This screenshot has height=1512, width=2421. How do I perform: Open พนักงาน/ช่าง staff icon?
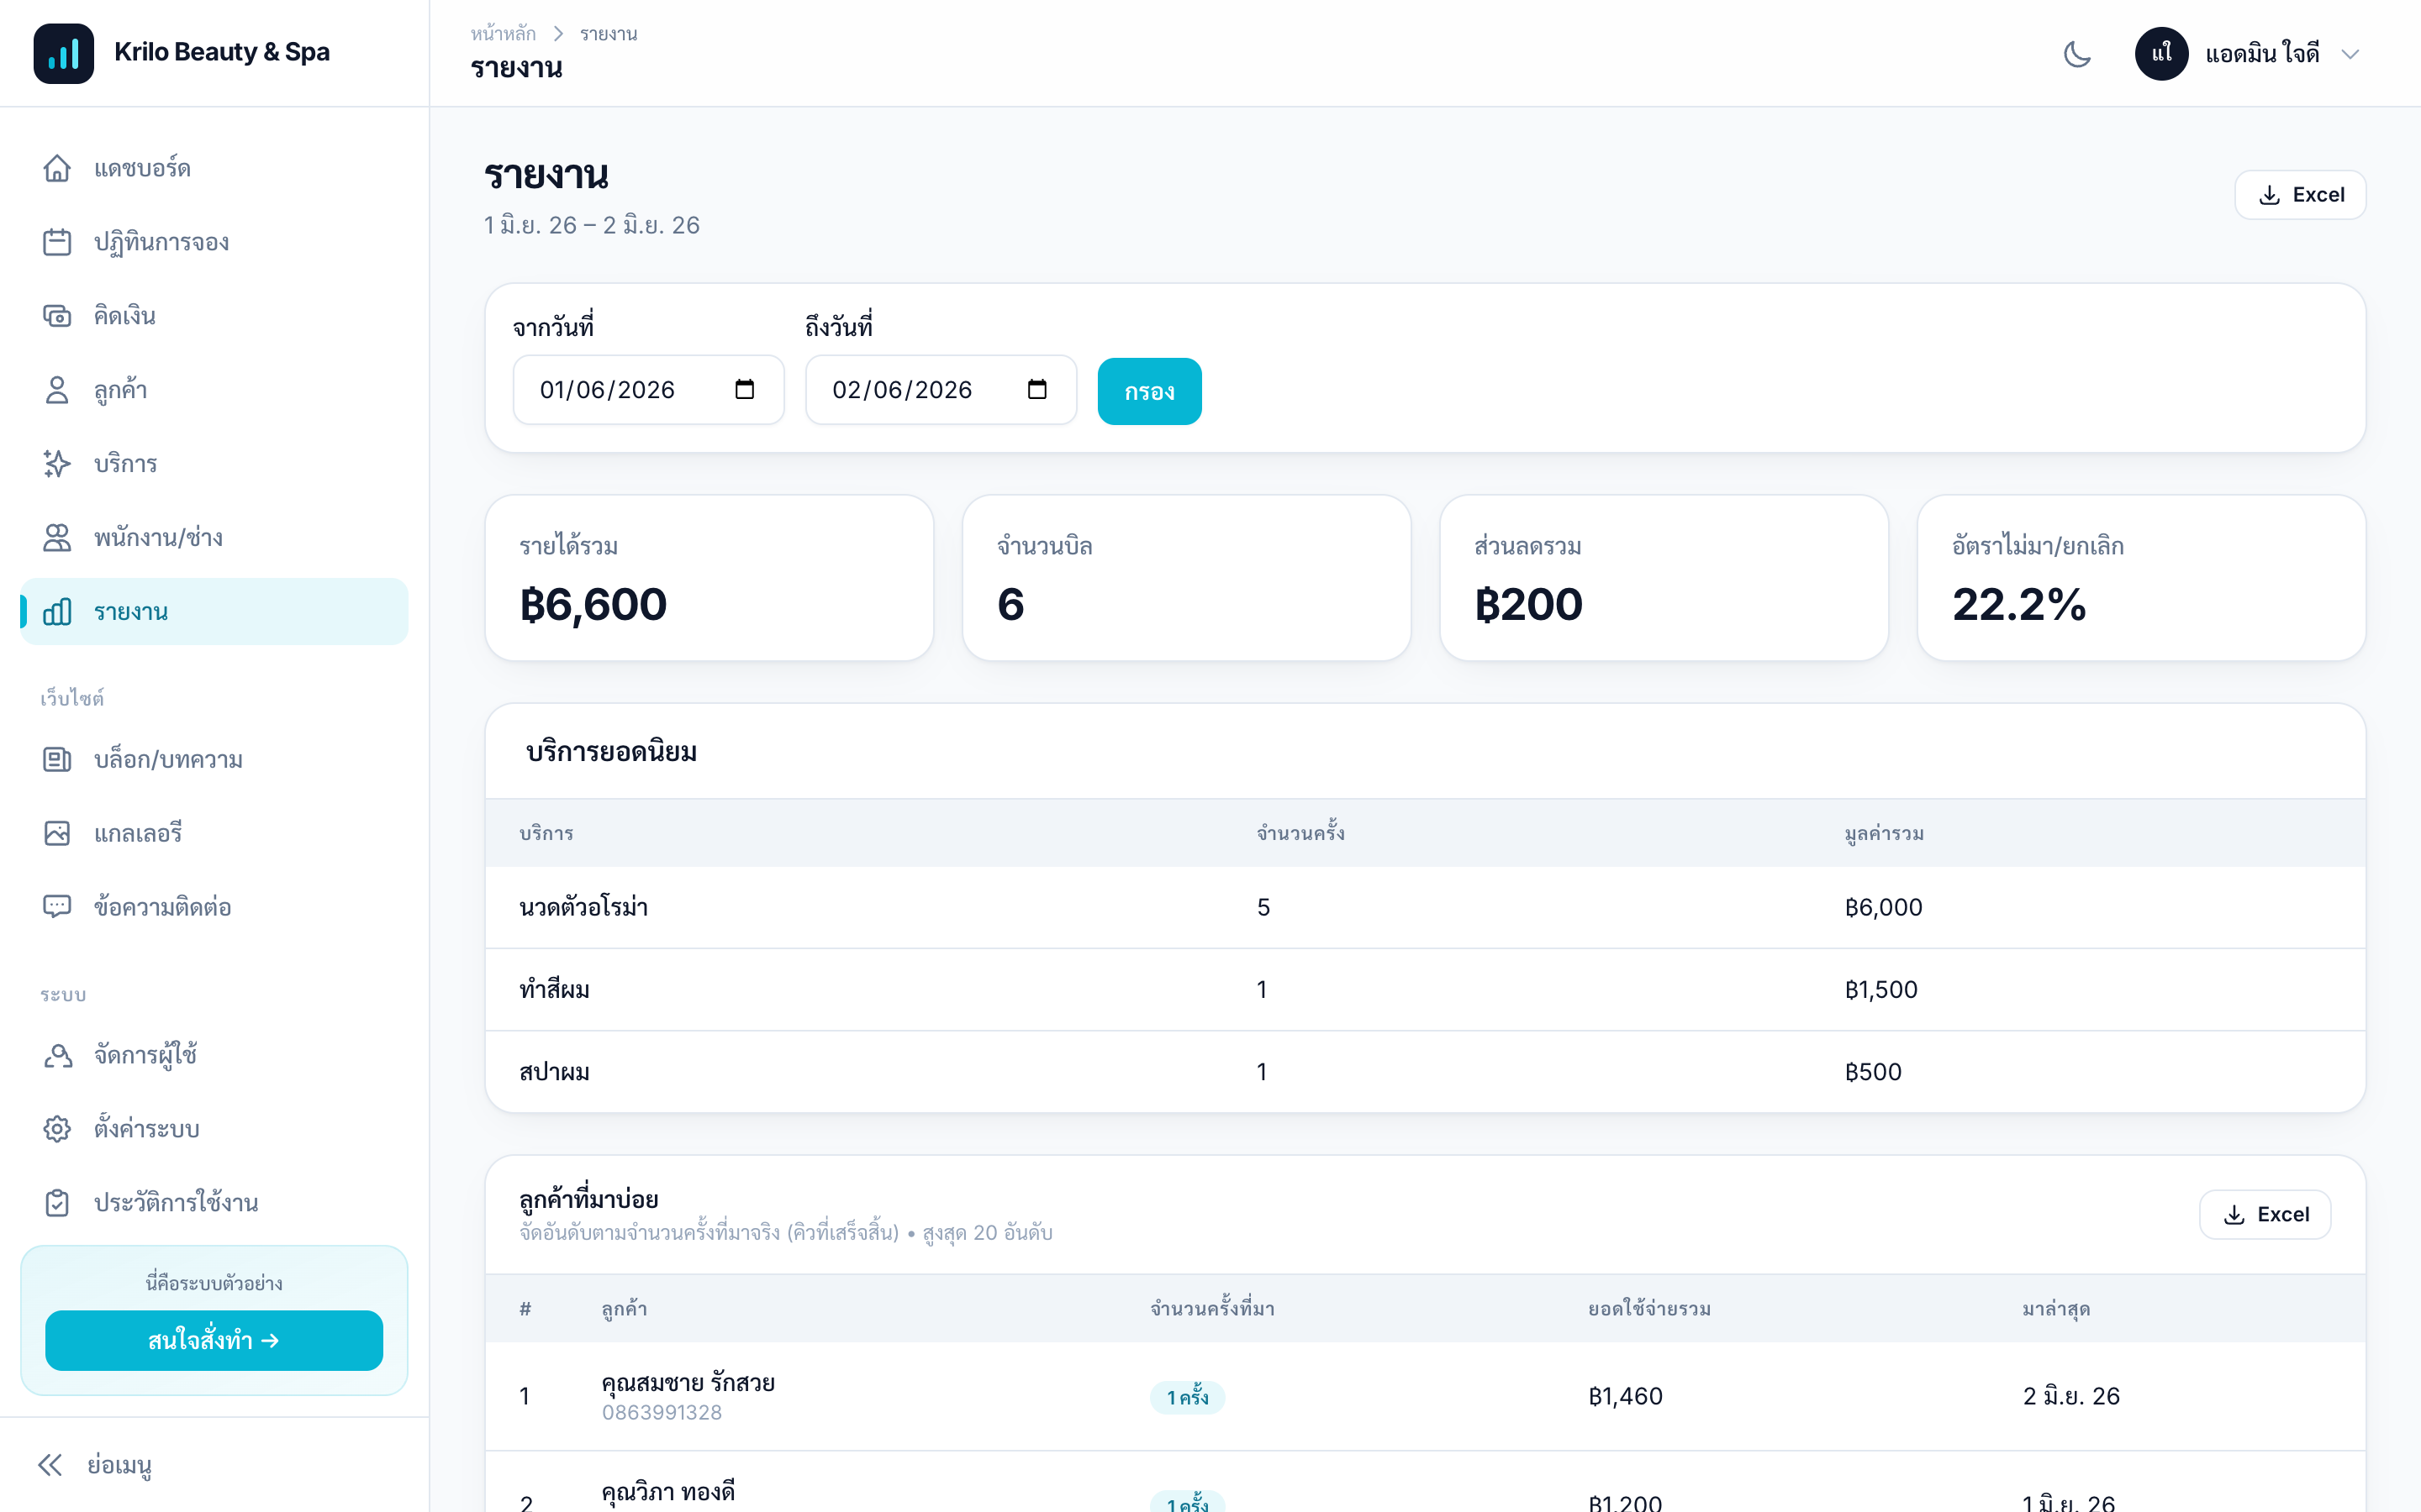pos(57,538)
